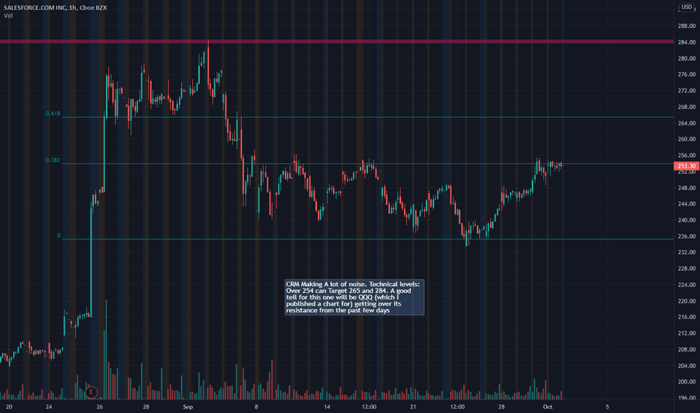The width and height of the screenshot is (700, 413).
Task: Select the red 284 resistance line
Action: click(x=336, y=41)
